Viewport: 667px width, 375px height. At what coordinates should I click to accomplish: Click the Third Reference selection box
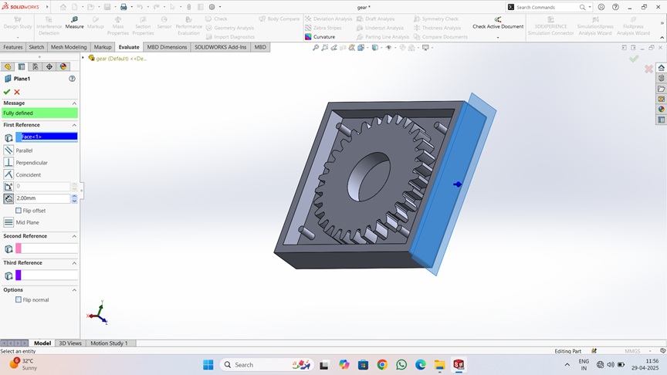pos(47,275)
